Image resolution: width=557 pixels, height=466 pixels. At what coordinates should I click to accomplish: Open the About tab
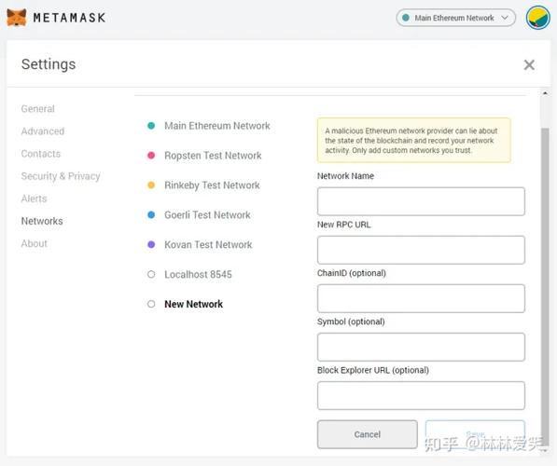[x=34, y=243]
